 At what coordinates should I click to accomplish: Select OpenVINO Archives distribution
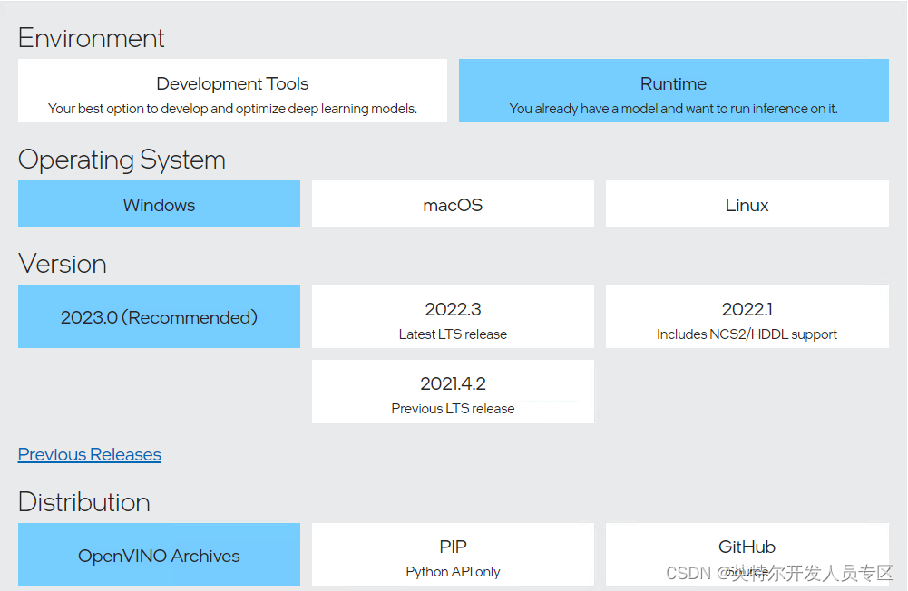point(159,555)
